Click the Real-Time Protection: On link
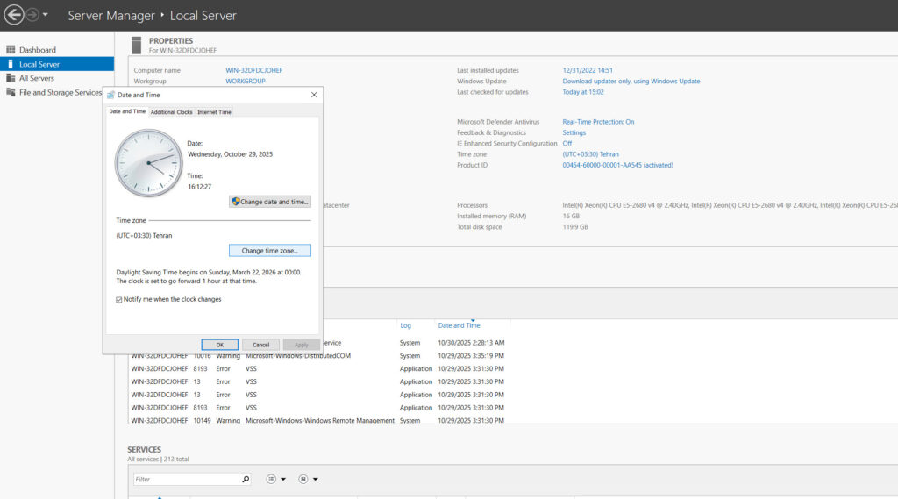This screenshot has height=499, width=898. [x=598, y=122]
